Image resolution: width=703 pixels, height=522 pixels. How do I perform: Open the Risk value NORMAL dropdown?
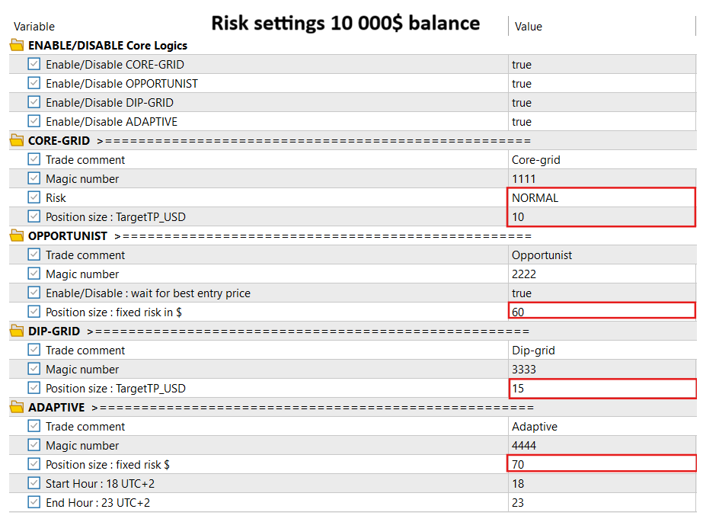click(601, 197)
